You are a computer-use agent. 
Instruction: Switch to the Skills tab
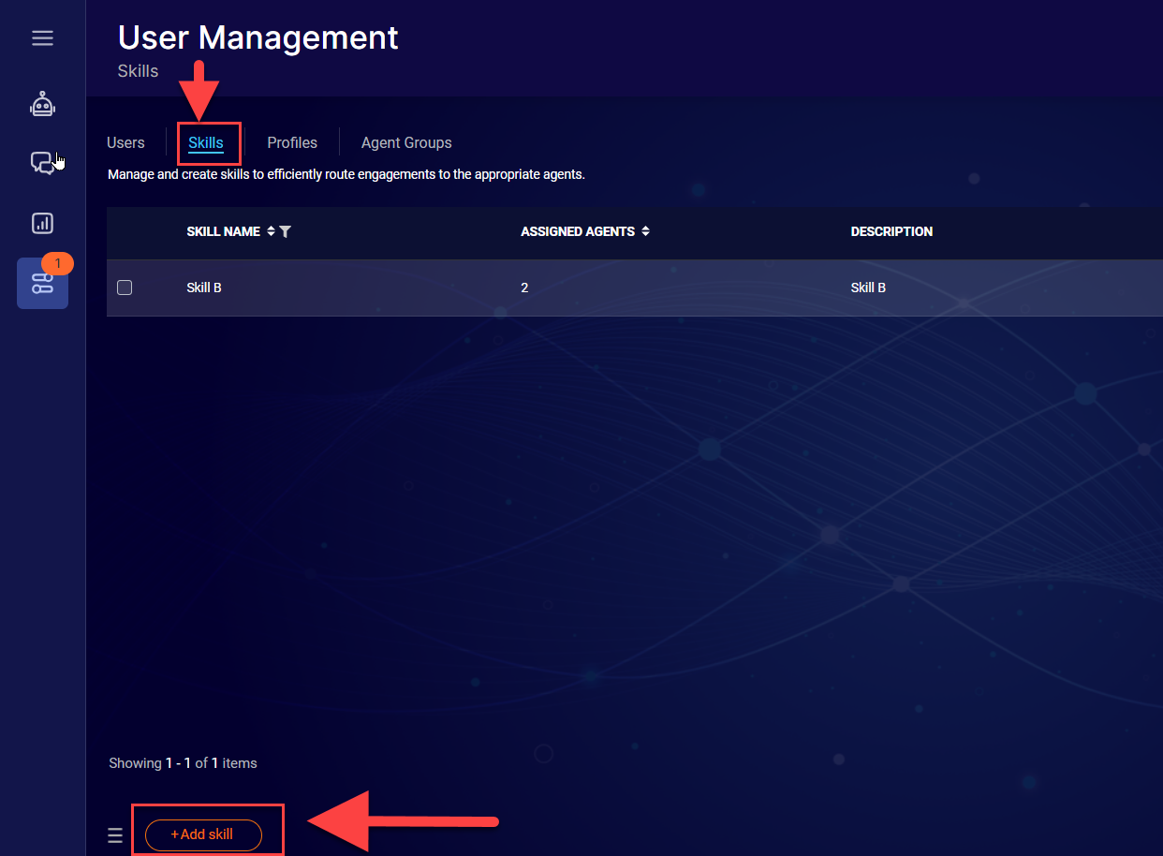click(x=206, y=143)
